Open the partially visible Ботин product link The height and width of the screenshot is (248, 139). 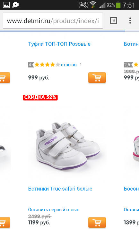tap(131, 44)
